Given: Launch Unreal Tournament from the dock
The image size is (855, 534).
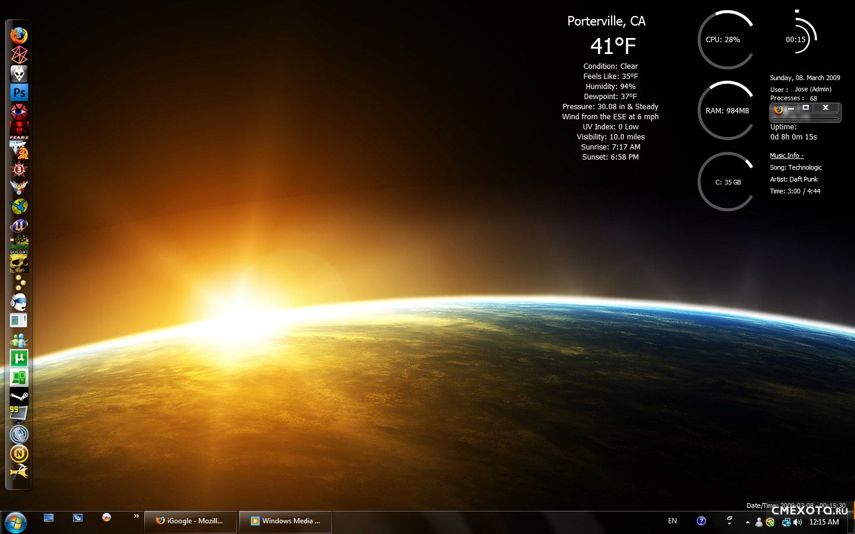Looking at the screenshot, I should coord(19,225).
